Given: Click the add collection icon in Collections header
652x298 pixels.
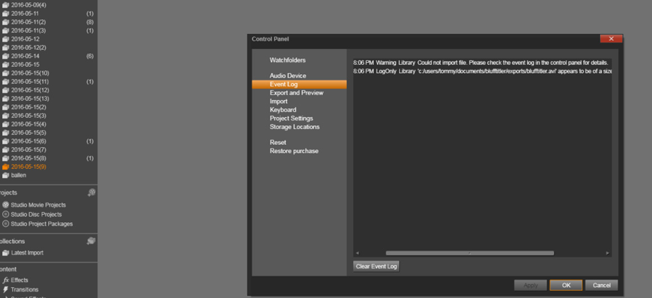Looking at the screenshot, I should pyautogui.click(x=91, y=241).
